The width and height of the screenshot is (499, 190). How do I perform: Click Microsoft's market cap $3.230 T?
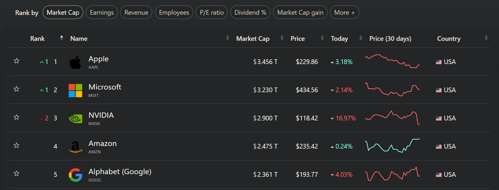pos(265,90)
